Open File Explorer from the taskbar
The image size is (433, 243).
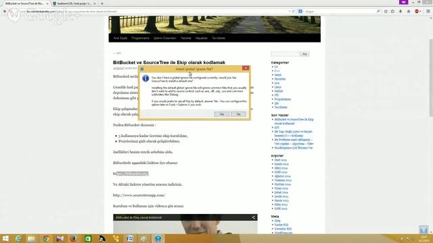coord(31,238)
